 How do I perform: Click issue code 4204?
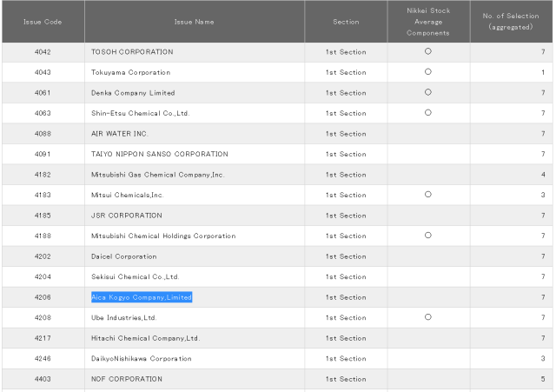pyautogui.click(x=43, y=276)
